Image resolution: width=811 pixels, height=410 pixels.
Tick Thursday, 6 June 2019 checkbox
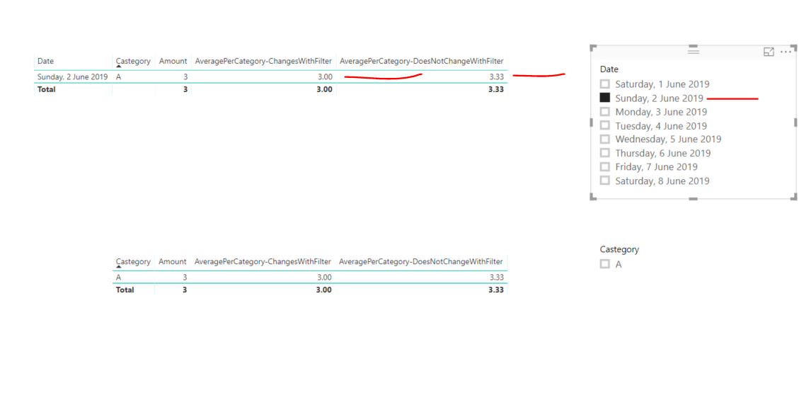[x=604, y=153]
